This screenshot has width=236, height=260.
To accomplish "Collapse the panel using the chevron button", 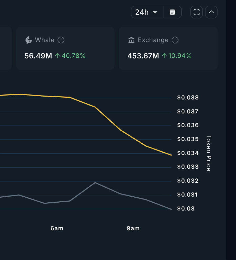I will pyautogui.click(x=211, y=12).
